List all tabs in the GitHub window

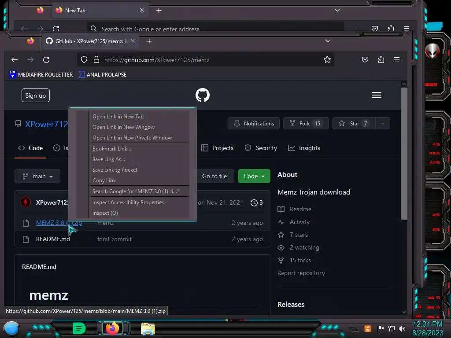[x=328, y=41]
